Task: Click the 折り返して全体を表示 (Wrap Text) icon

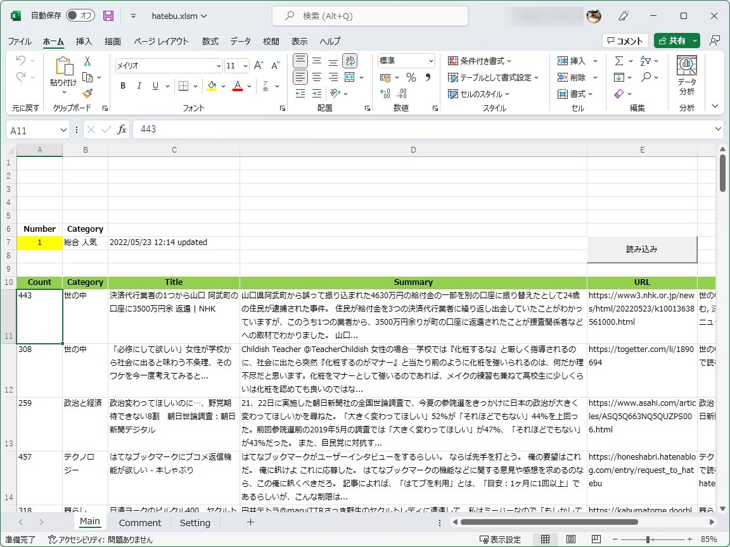Action: [349, 60]
